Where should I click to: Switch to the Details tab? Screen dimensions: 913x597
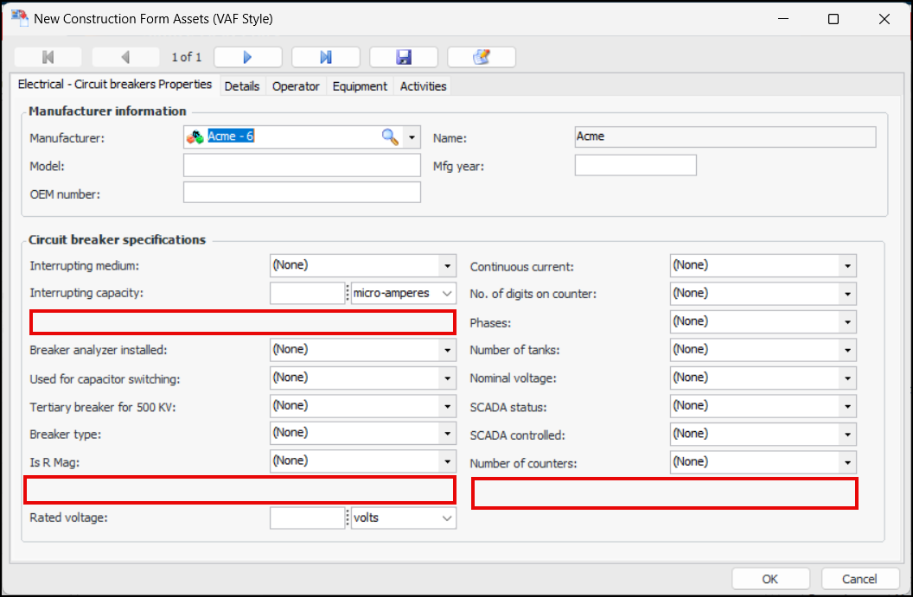click(242, 86)
